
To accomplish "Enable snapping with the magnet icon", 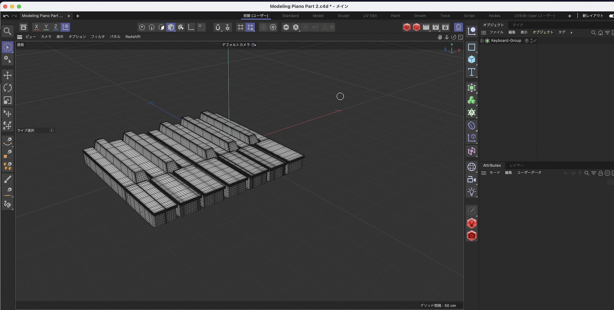I will coord(218,27).
